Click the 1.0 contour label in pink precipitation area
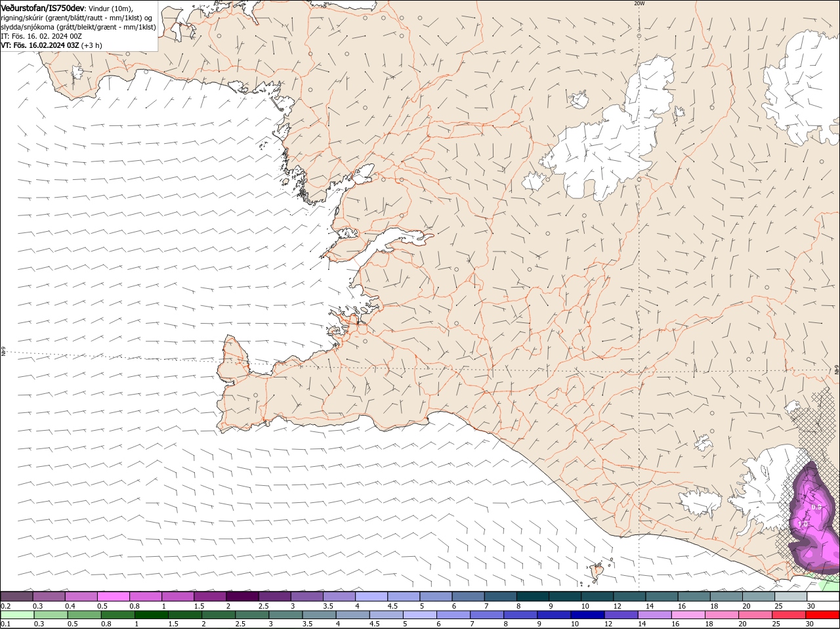 (803, 524)
